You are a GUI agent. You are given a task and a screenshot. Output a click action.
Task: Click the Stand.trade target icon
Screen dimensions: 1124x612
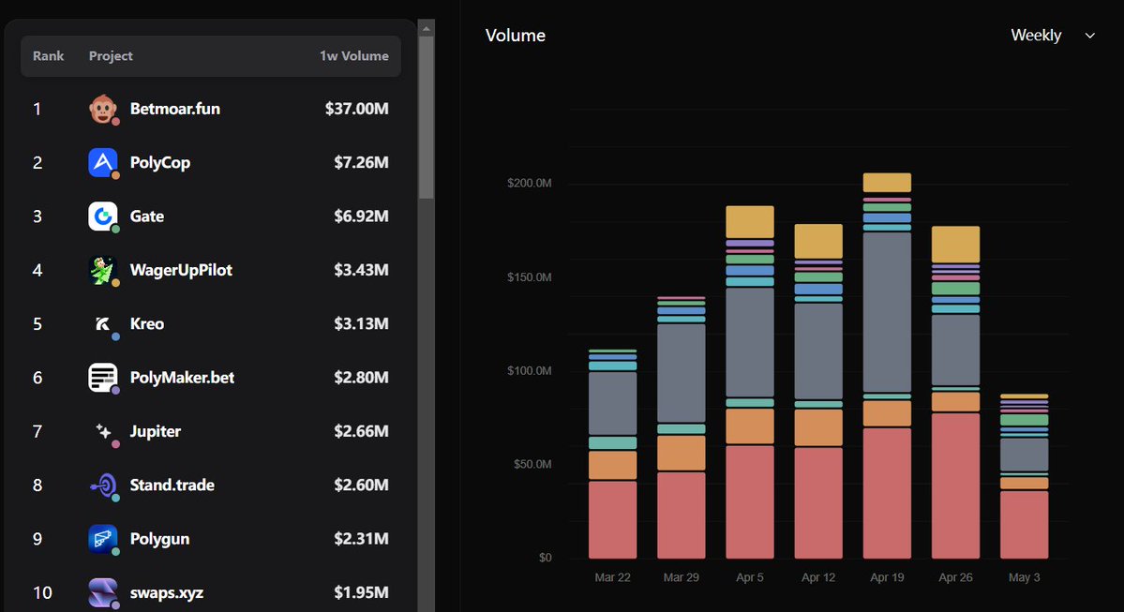tap(102, 485)
